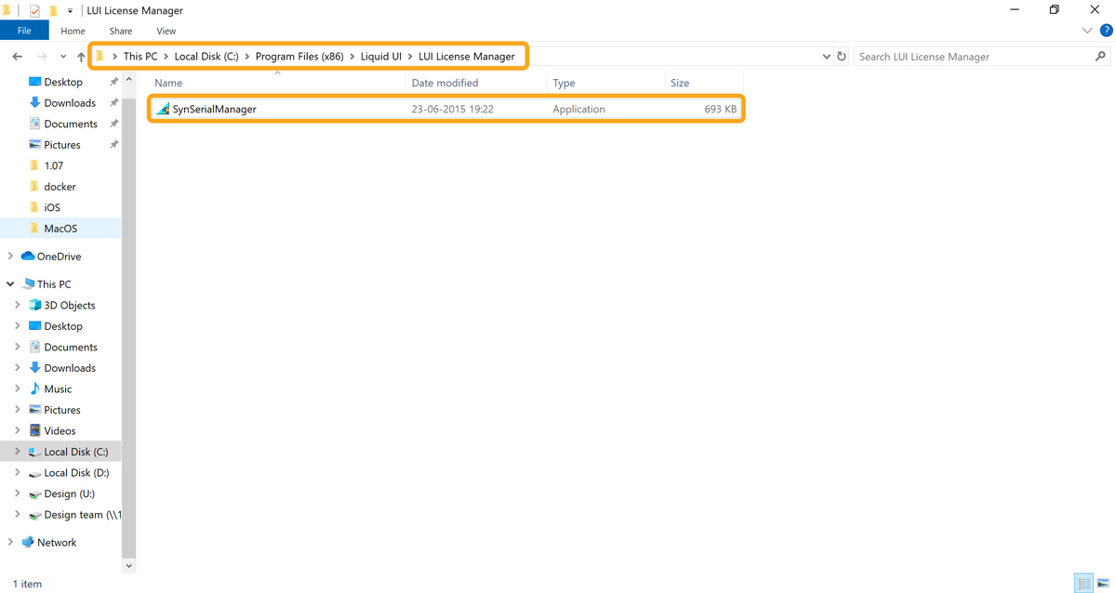The height and width of the screenshot is (593, 1116).
Task: Open the View ribbon tab
Action: point(166,31)
